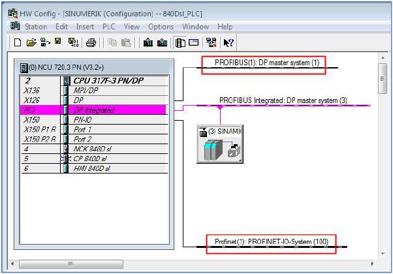Select the Profinet(1) PROFINET-IO-System label

point(272,241)
